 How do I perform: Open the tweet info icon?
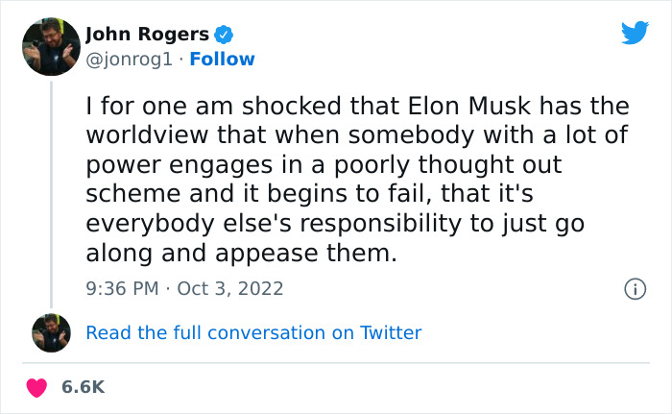(634, 288)
